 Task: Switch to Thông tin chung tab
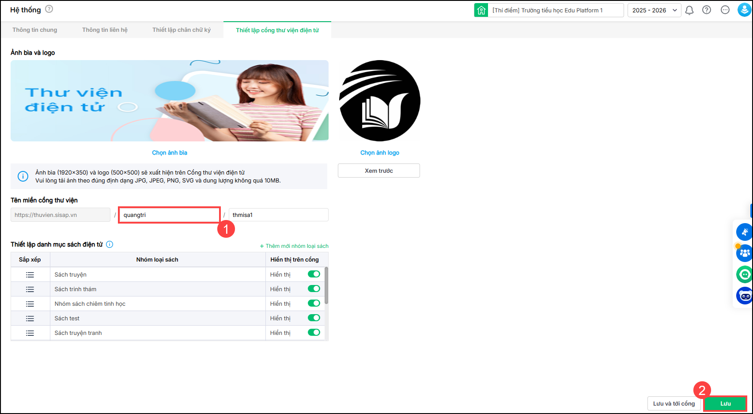click(34, 30)
